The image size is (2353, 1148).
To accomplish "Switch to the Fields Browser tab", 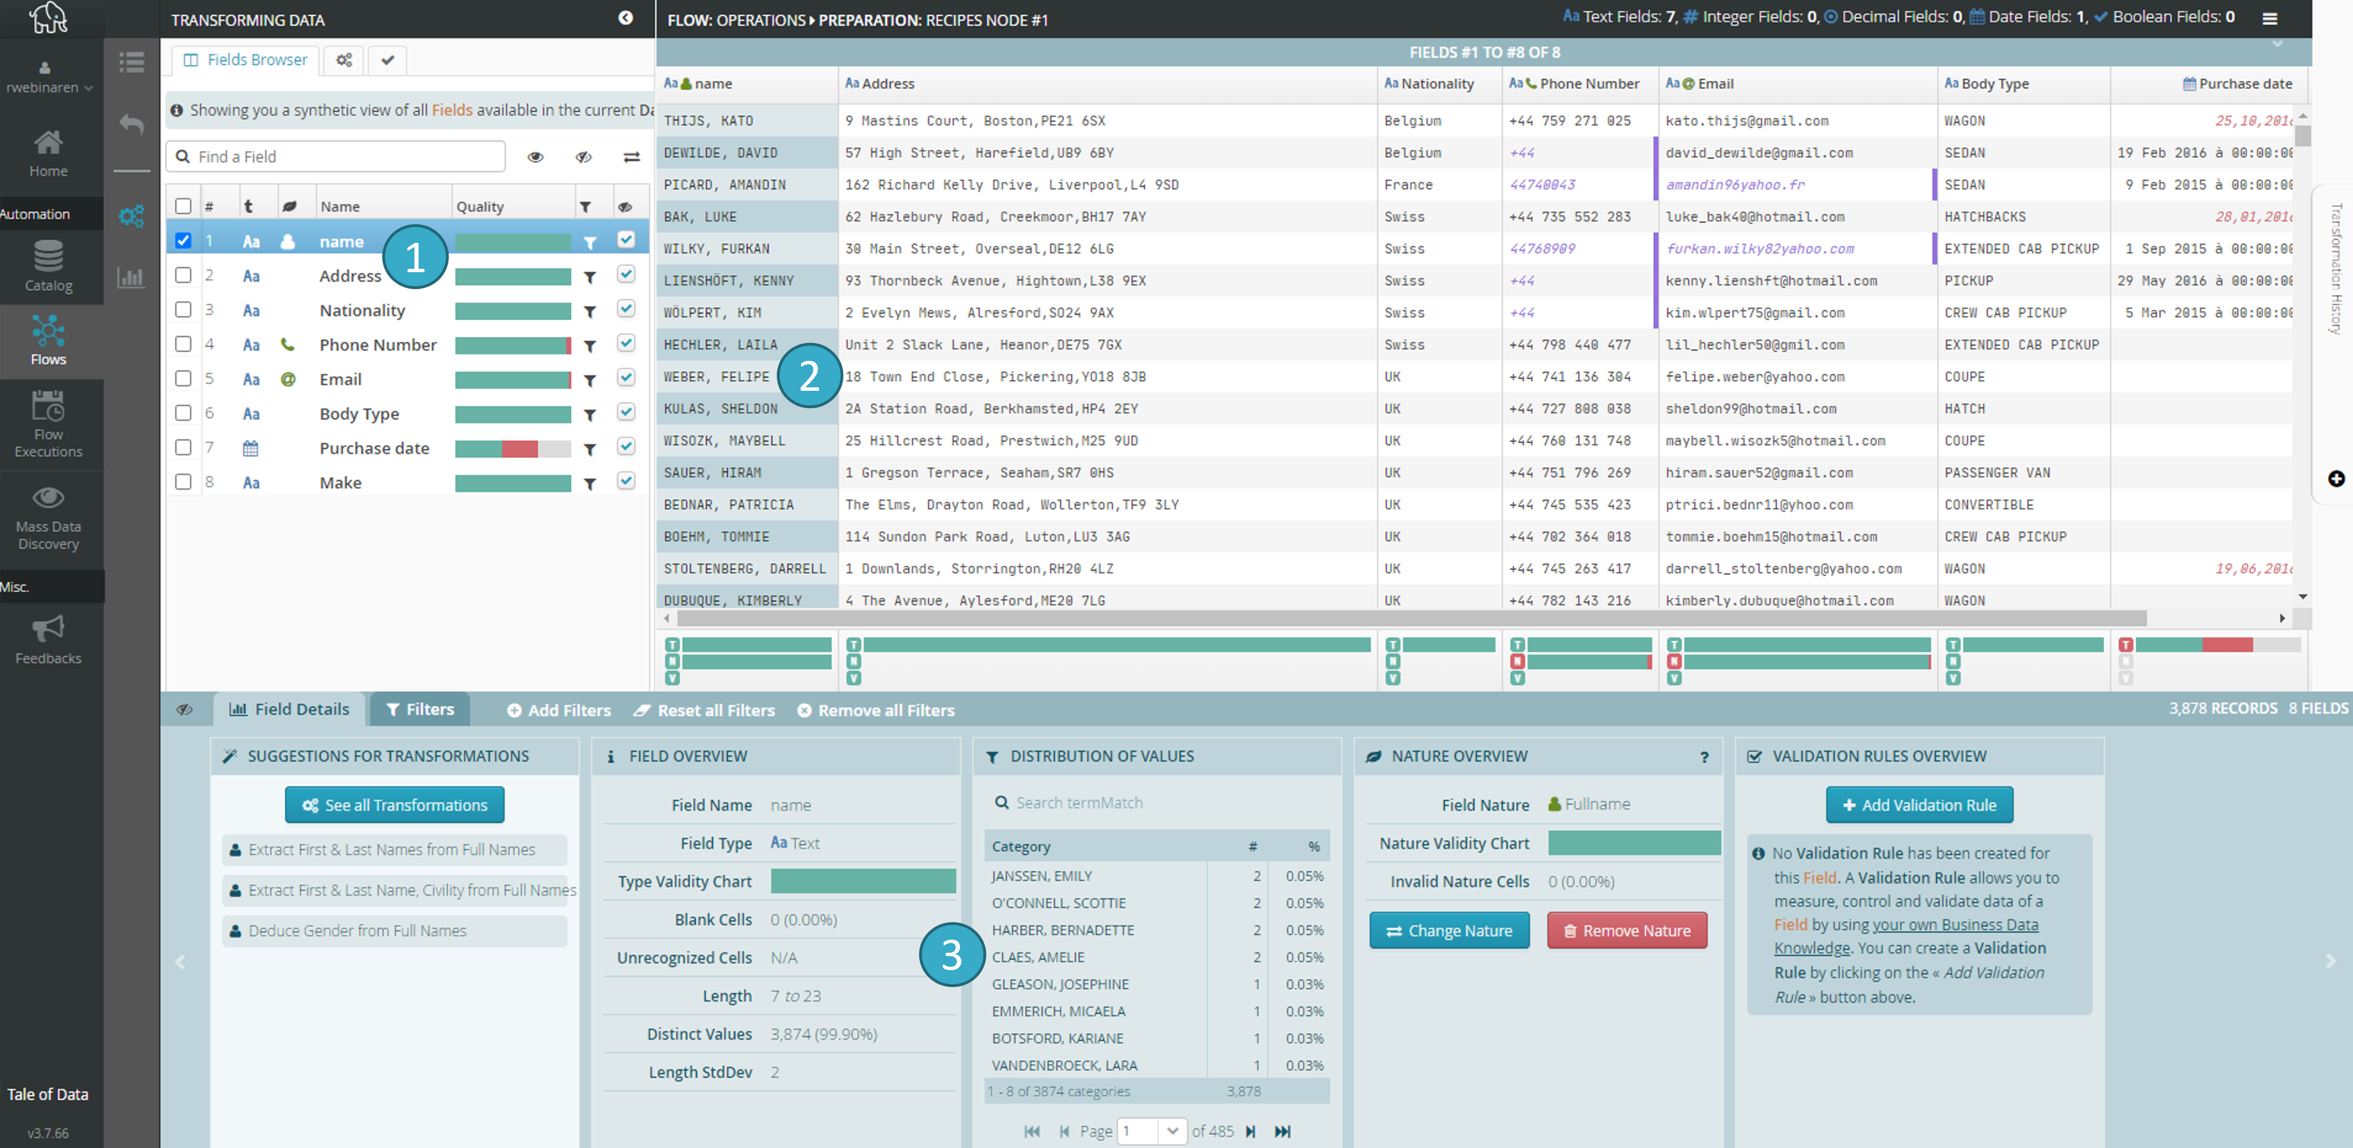I will click(246, 60).
